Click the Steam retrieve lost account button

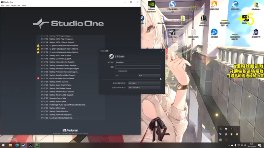(144, 83)
